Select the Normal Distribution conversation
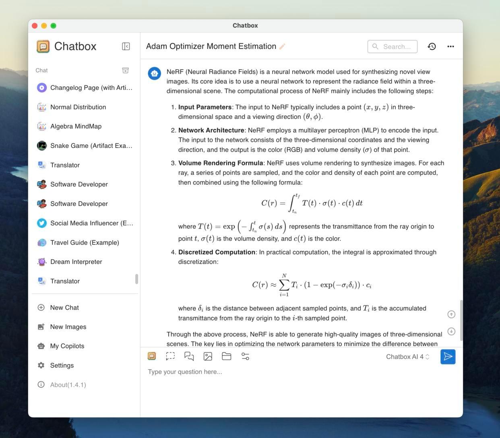500x438 pixels. click(x=78, y=107)
